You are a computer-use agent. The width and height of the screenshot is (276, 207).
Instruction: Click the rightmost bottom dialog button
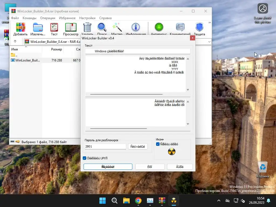(180, 167)
